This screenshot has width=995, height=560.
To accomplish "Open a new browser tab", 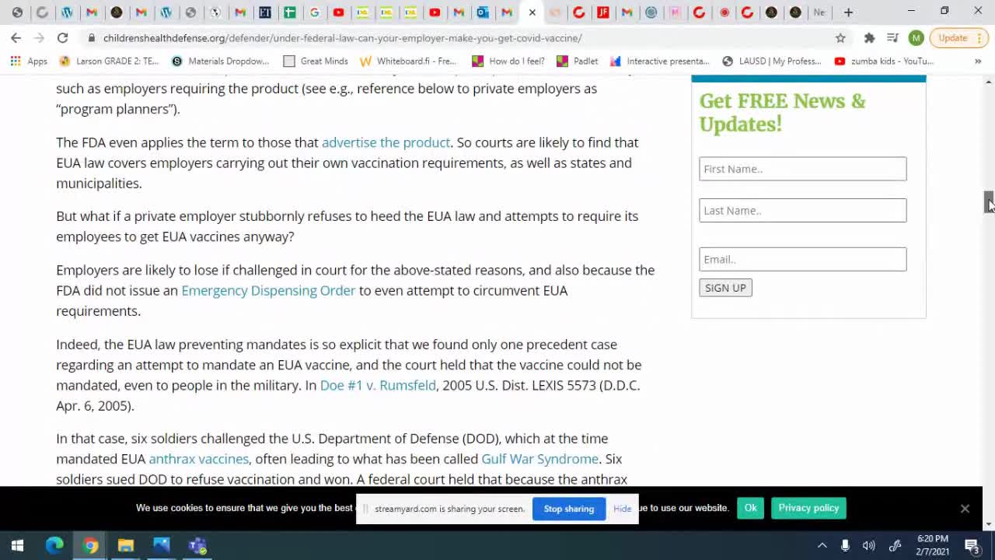I will coord(848,12).
